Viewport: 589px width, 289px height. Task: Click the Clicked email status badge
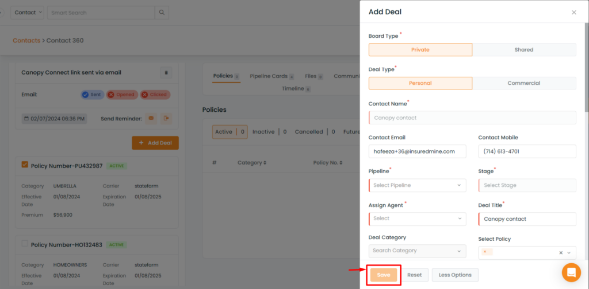(155, 95)
